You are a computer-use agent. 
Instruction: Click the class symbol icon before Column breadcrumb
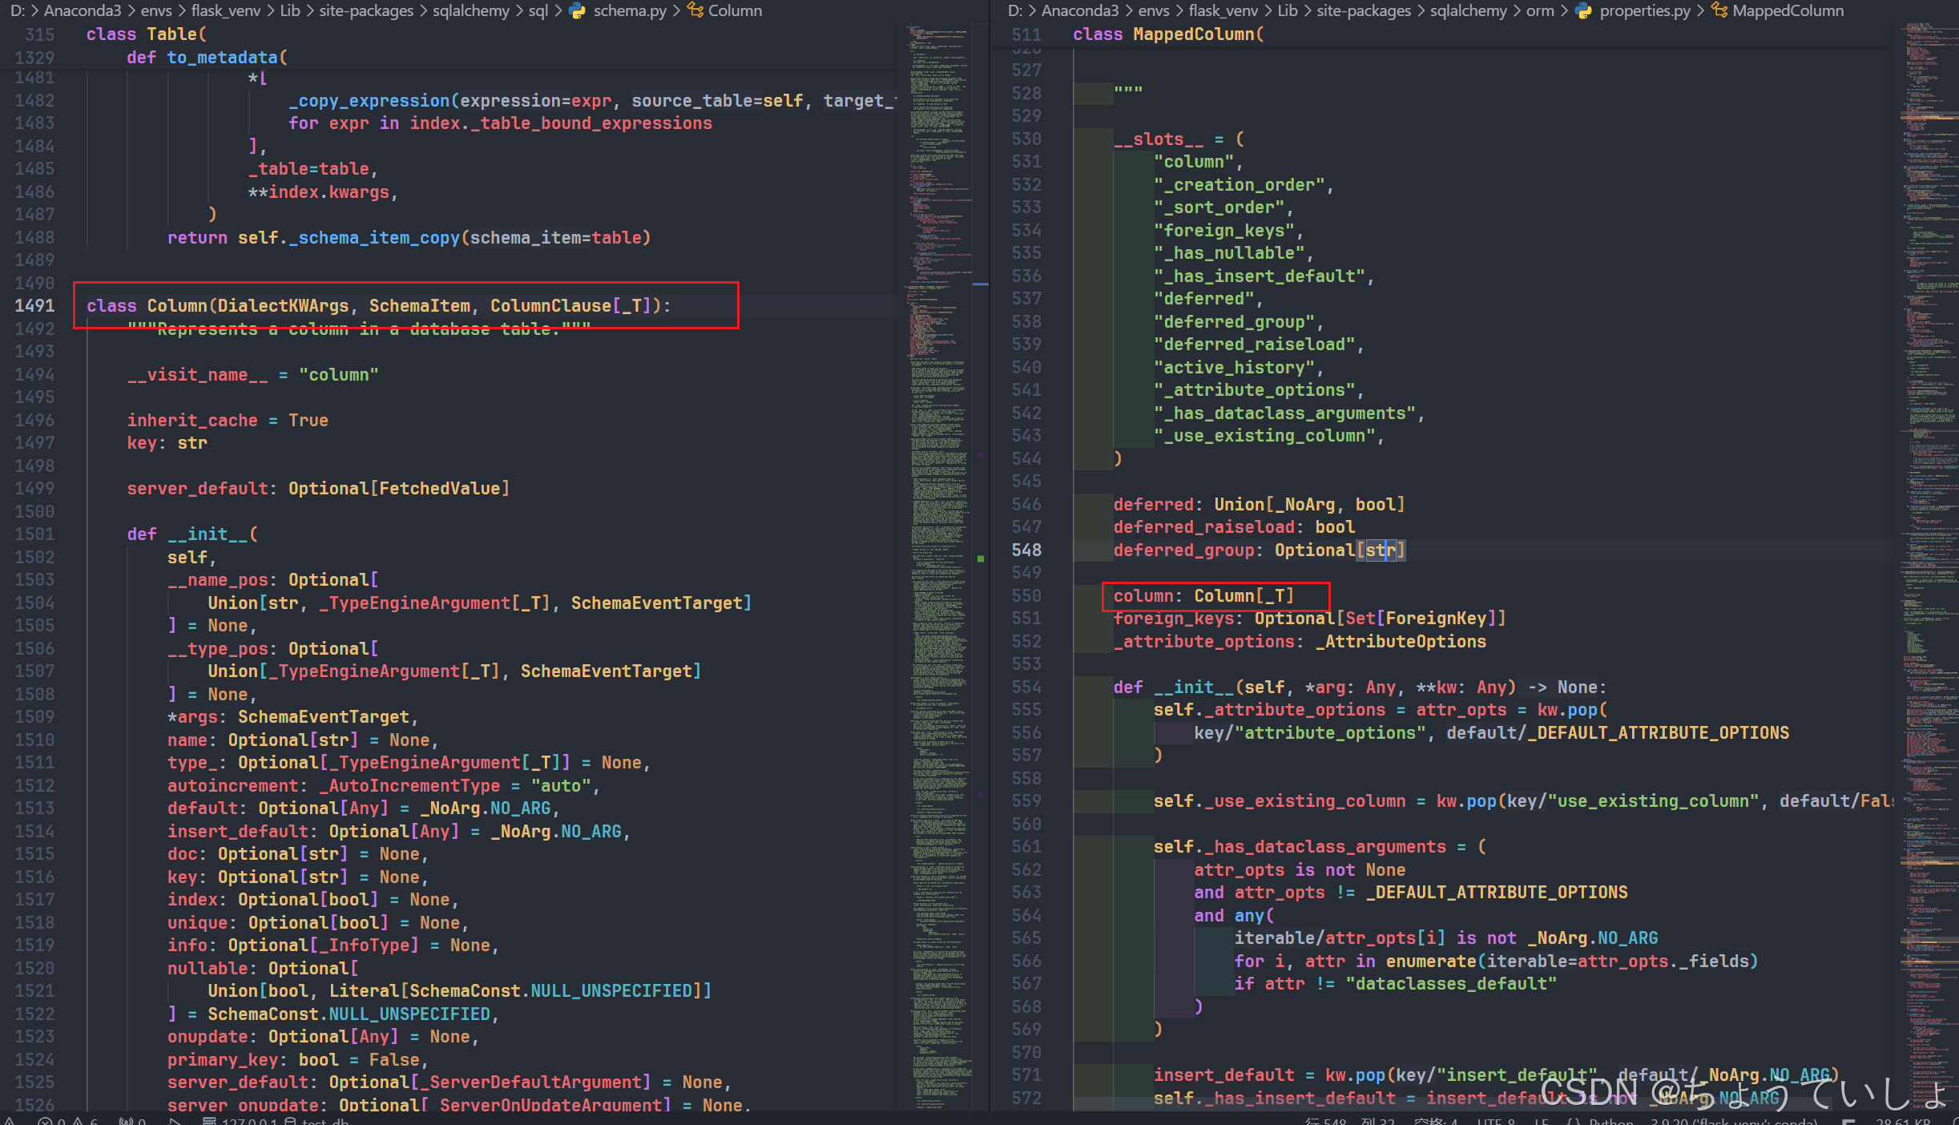[x=695, y=10]
